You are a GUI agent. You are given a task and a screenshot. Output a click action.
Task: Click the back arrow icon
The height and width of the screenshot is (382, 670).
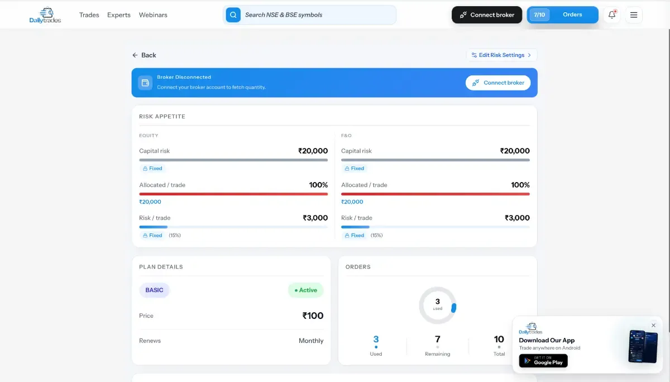point(135,55)
